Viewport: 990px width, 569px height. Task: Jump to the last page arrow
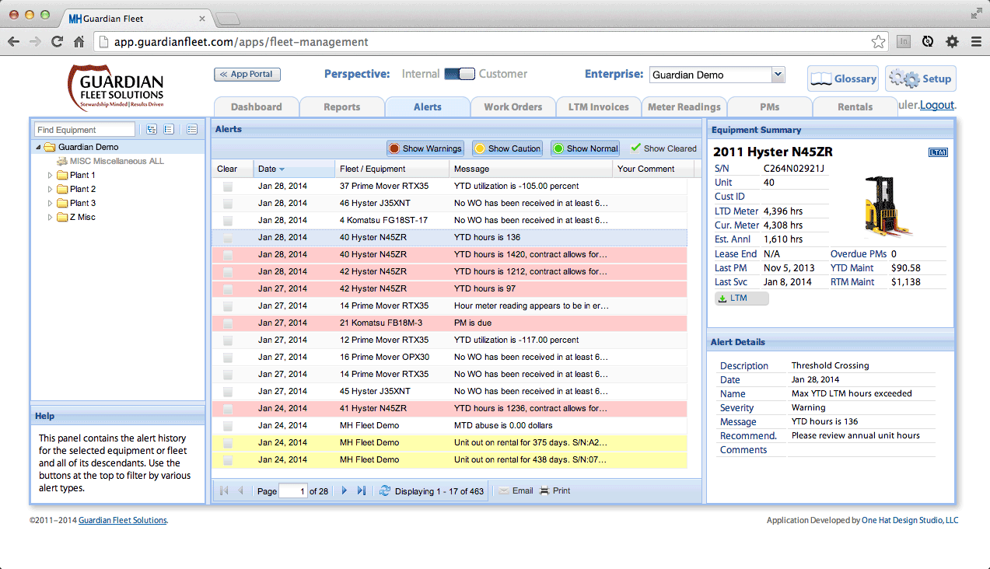pyautogui.click(x=361, y=490)
